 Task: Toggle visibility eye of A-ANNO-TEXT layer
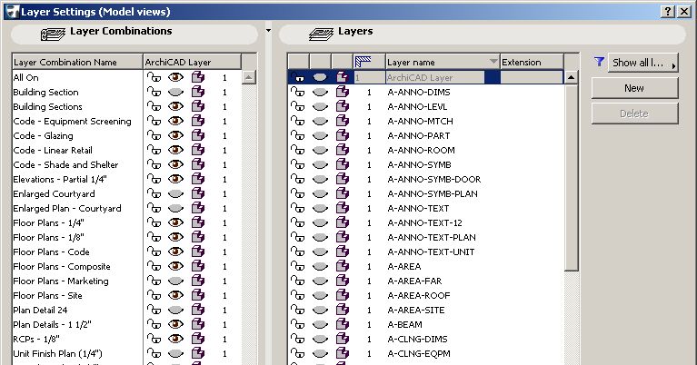click(320, 208)
